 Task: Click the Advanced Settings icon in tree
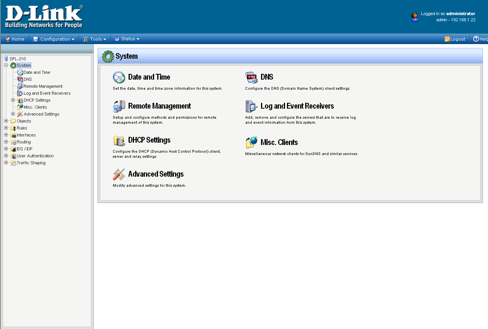pyautogui.click(x=20, y=114)
